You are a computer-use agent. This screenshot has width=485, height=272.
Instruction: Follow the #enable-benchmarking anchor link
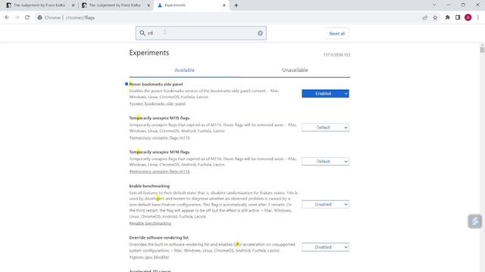[x=150, y=223]
